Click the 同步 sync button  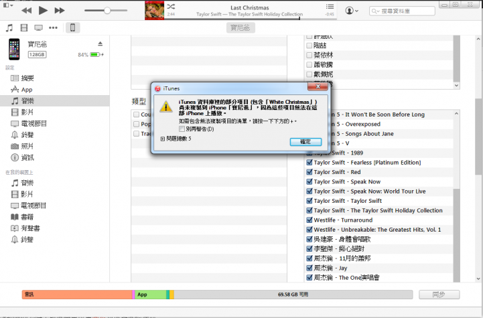pos(439,295)
